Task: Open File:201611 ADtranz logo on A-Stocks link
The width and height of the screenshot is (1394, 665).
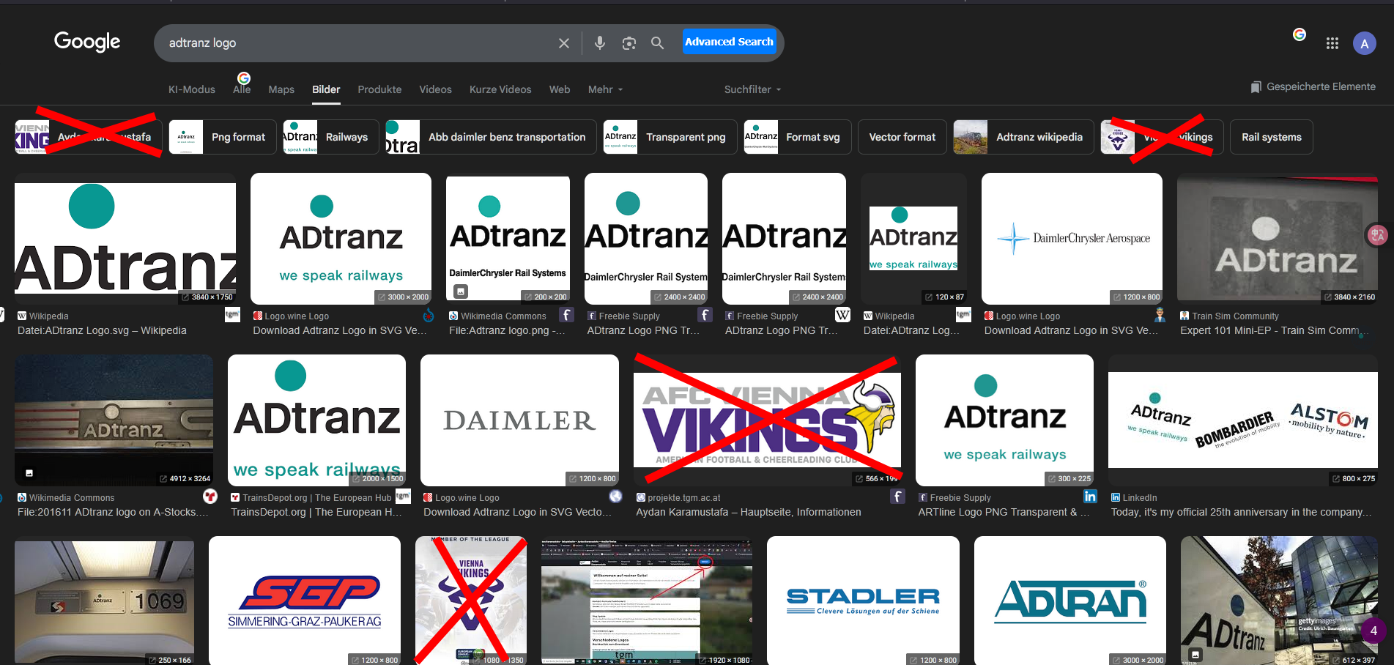Action: pyautogui.click(x=113, y=512)
